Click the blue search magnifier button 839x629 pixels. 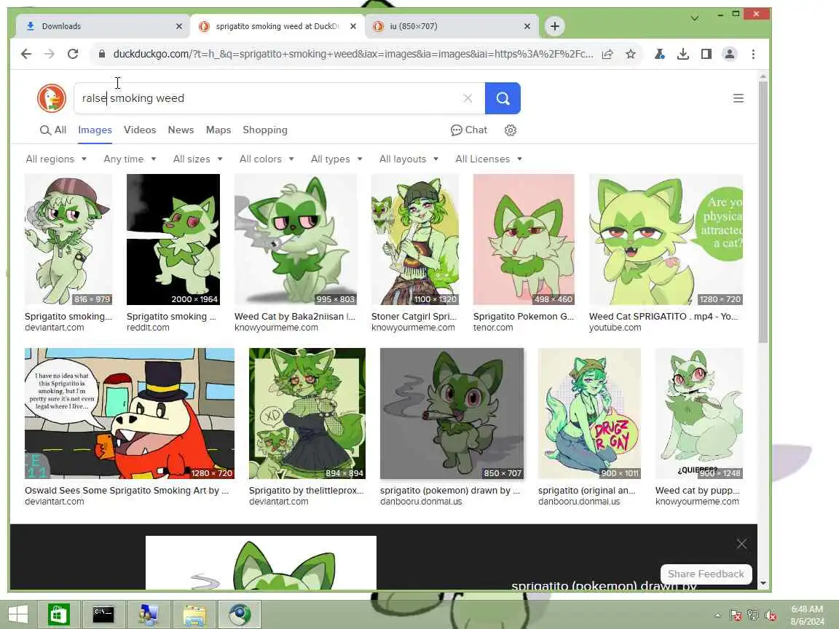point(503,98)
